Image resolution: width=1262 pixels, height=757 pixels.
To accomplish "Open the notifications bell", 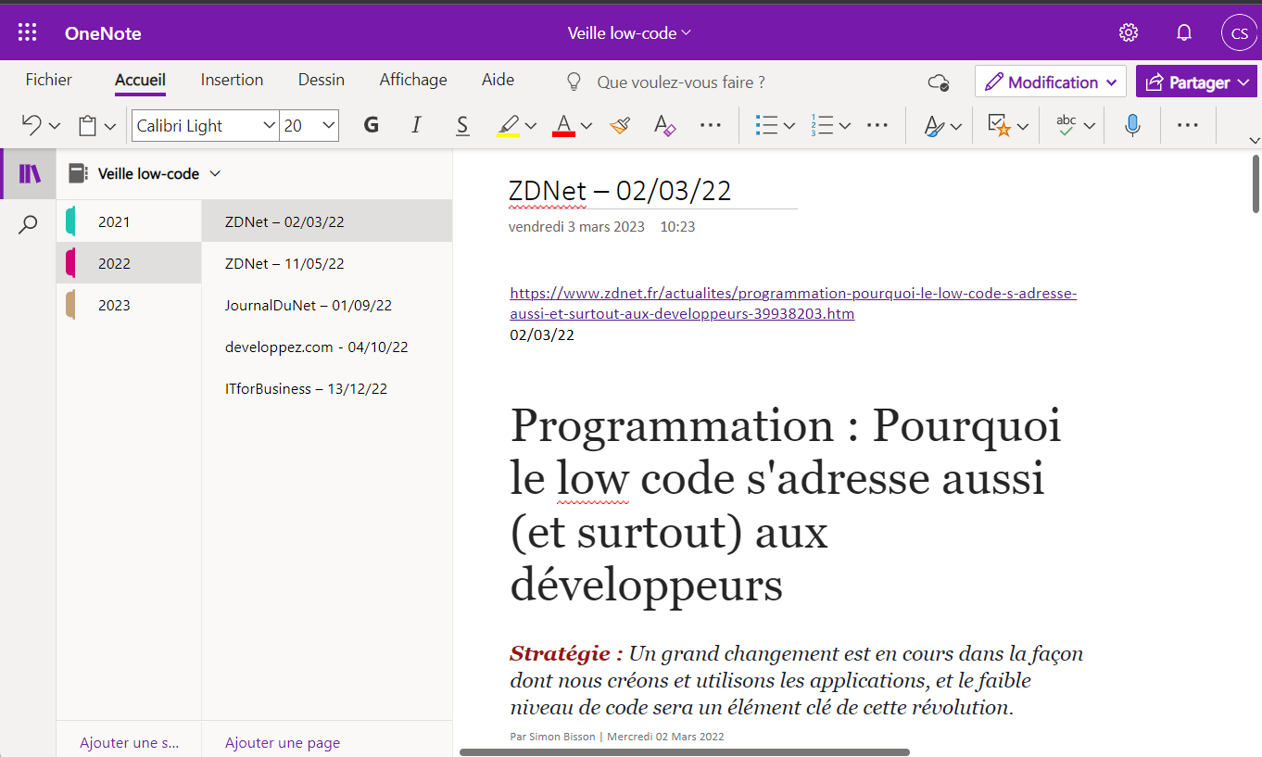I will point(1183,33).
